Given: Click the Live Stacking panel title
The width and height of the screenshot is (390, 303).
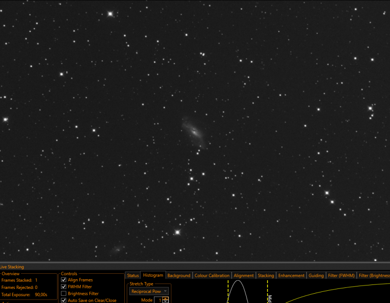Looking at the screenshot, I should (12, 267).
